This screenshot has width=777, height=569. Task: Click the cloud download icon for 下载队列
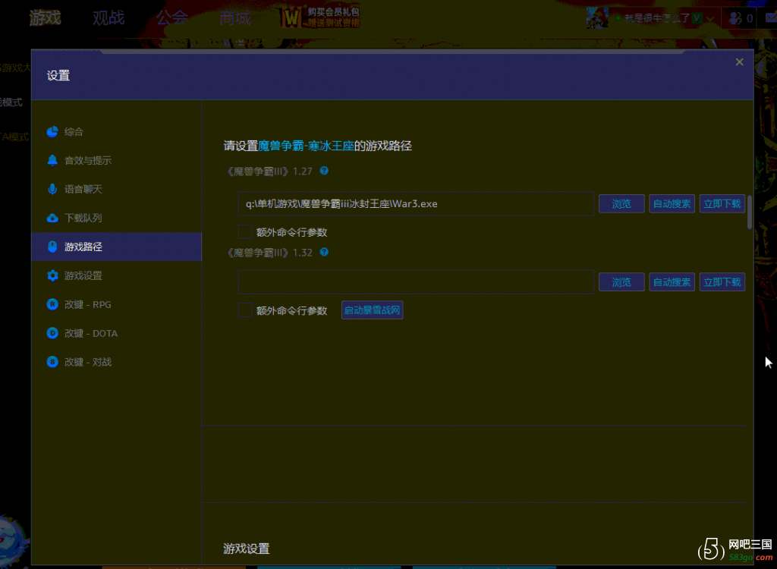(52, 218)
